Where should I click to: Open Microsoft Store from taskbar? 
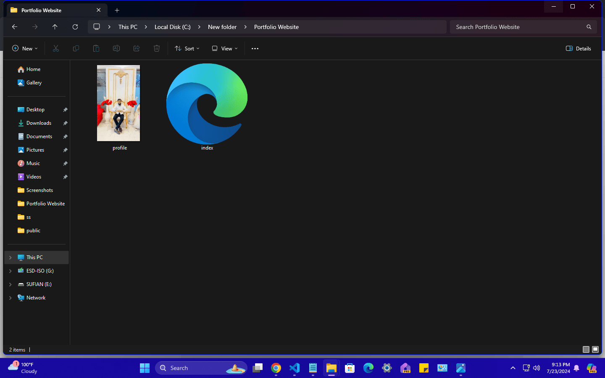(x=350, y=368)
